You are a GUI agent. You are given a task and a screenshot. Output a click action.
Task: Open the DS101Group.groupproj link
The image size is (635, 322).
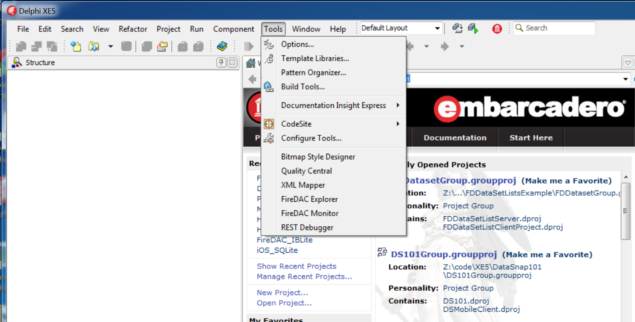[x=444, y=254]
